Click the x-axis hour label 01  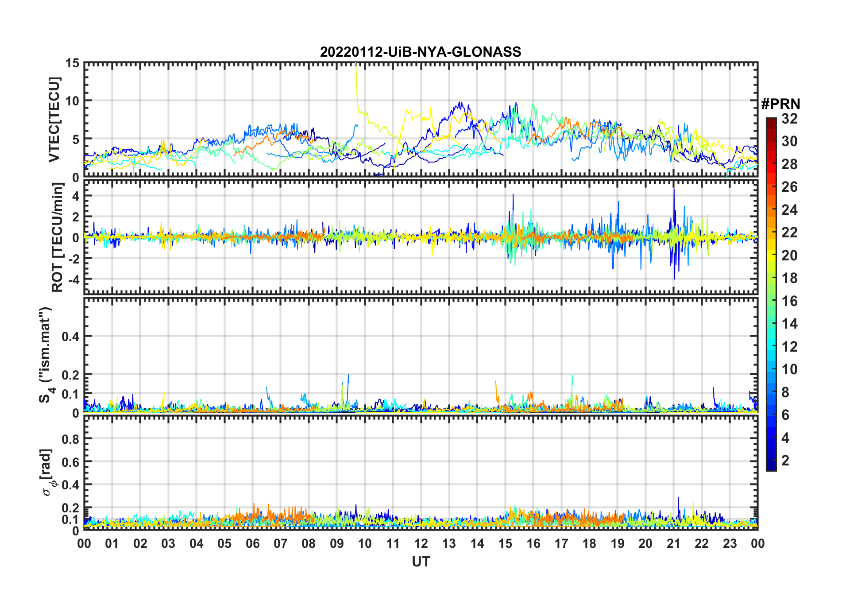click(112, 543)
